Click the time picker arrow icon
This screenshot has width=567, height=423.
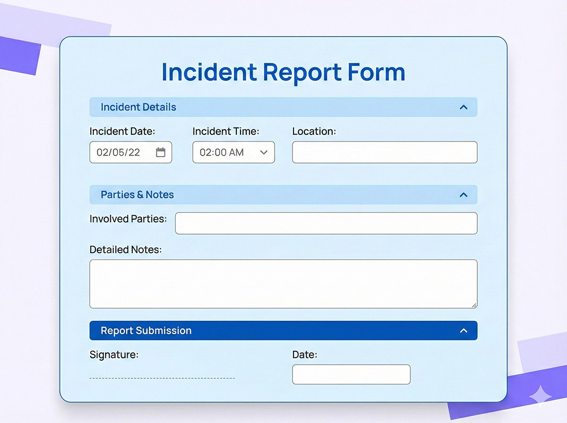click(x=263, y=152)
